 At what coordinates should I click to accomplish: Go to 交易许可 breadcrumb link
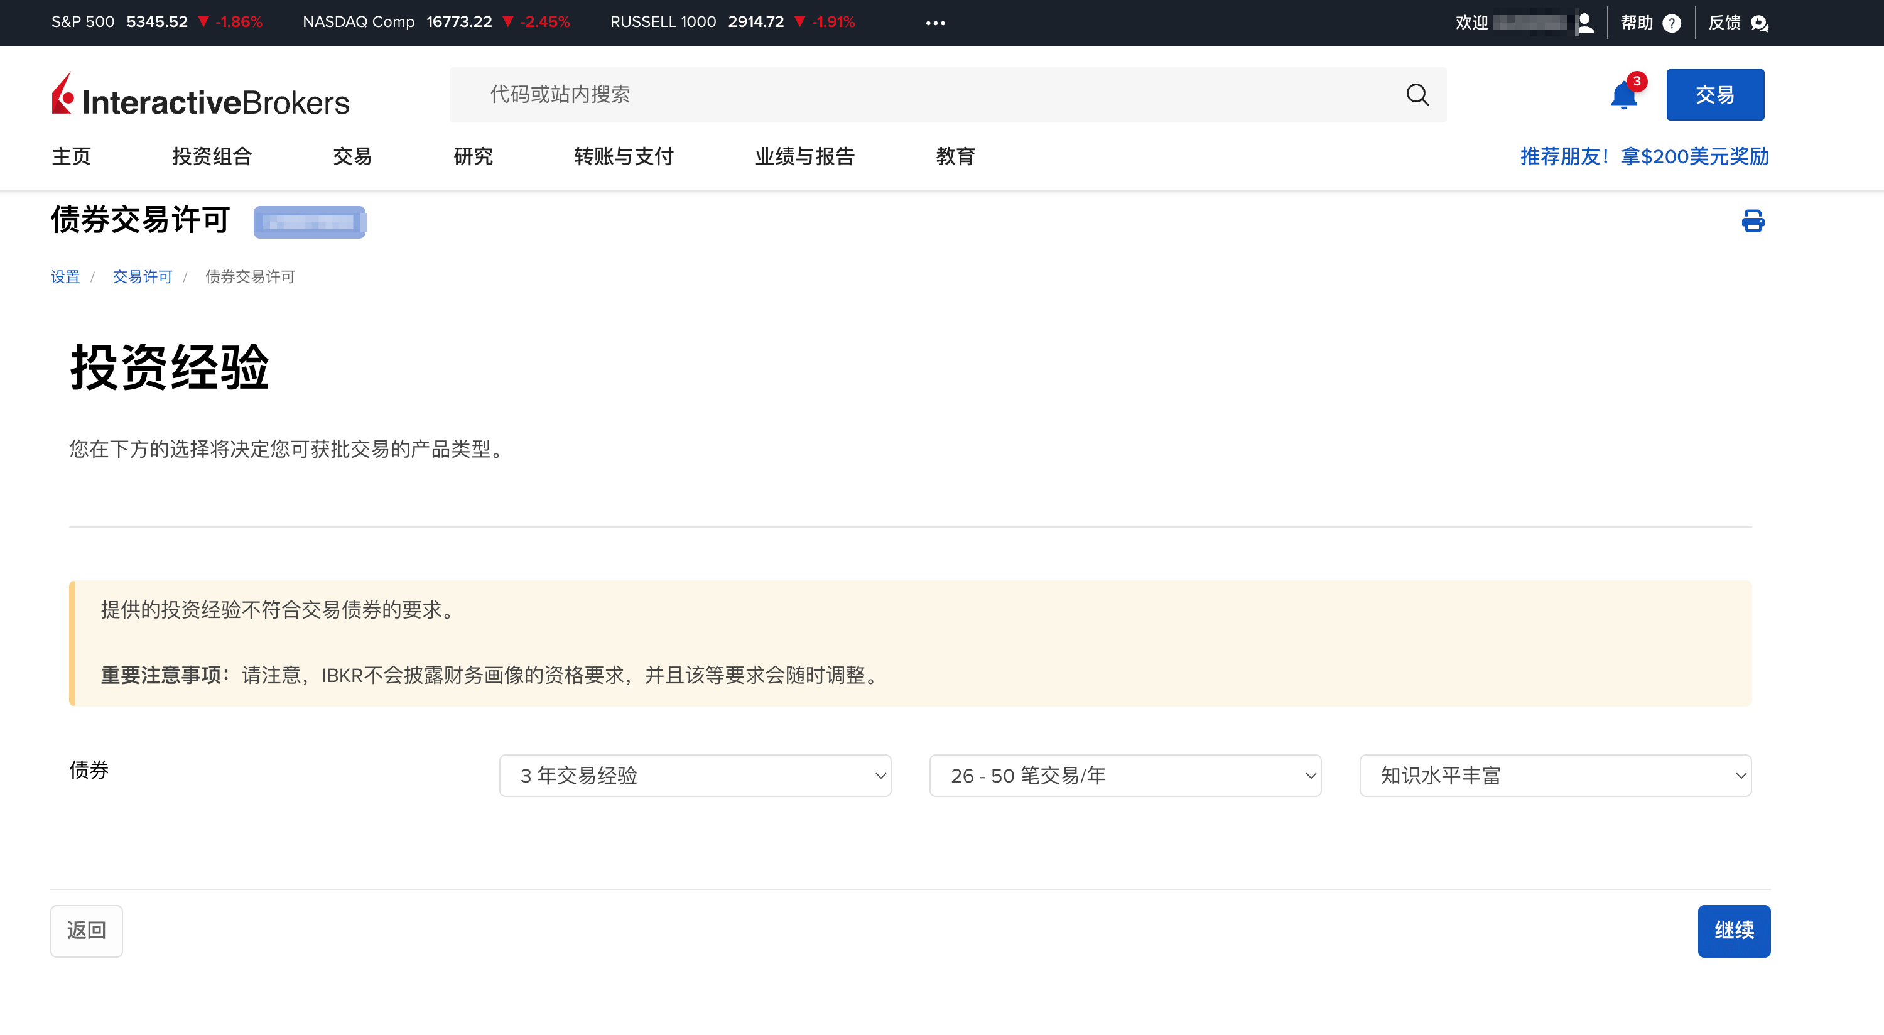point(142,276)
